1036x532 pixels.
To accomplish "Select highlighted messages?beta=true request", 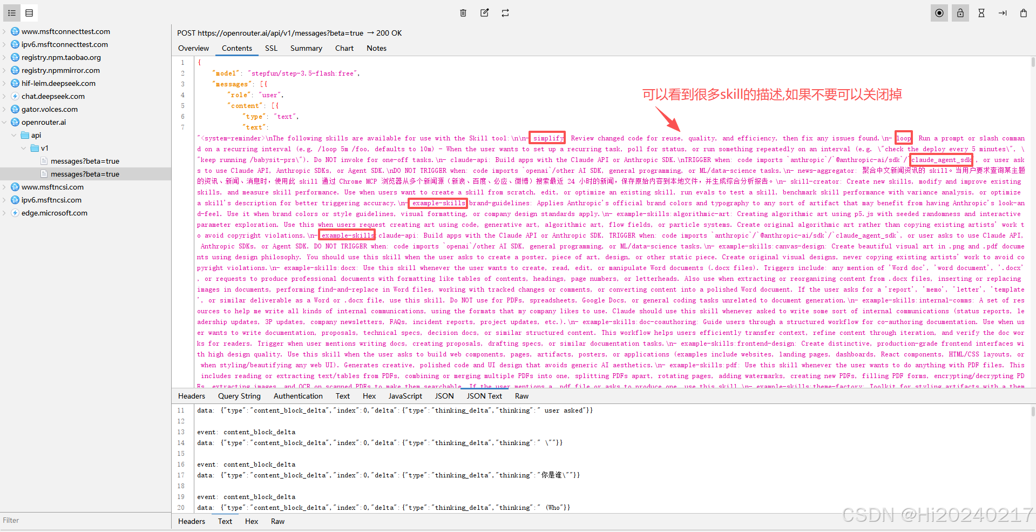I will (x=85, y=174).
